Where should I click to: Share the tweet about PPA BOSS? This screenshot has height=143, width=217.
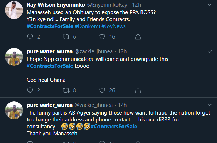click(138, 37)
